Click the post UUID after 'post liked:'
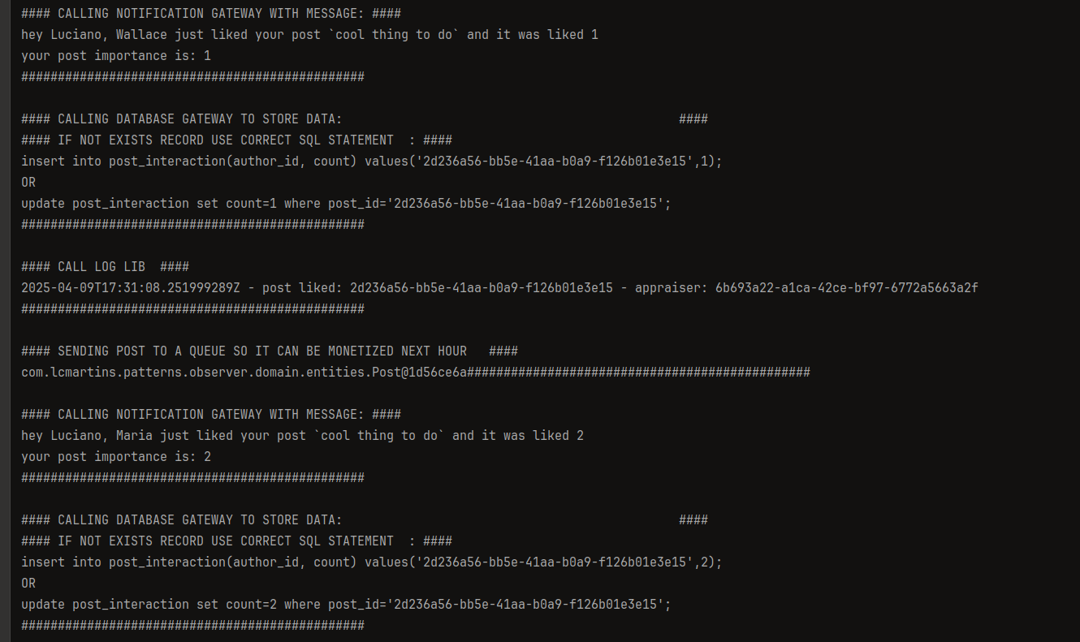Screen dimensions: 1080x642 point(482,288)
